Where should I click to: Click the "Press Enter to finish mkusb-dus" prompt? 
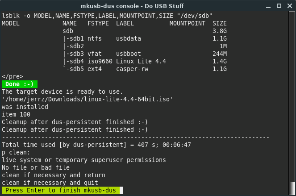pos(61,191)
